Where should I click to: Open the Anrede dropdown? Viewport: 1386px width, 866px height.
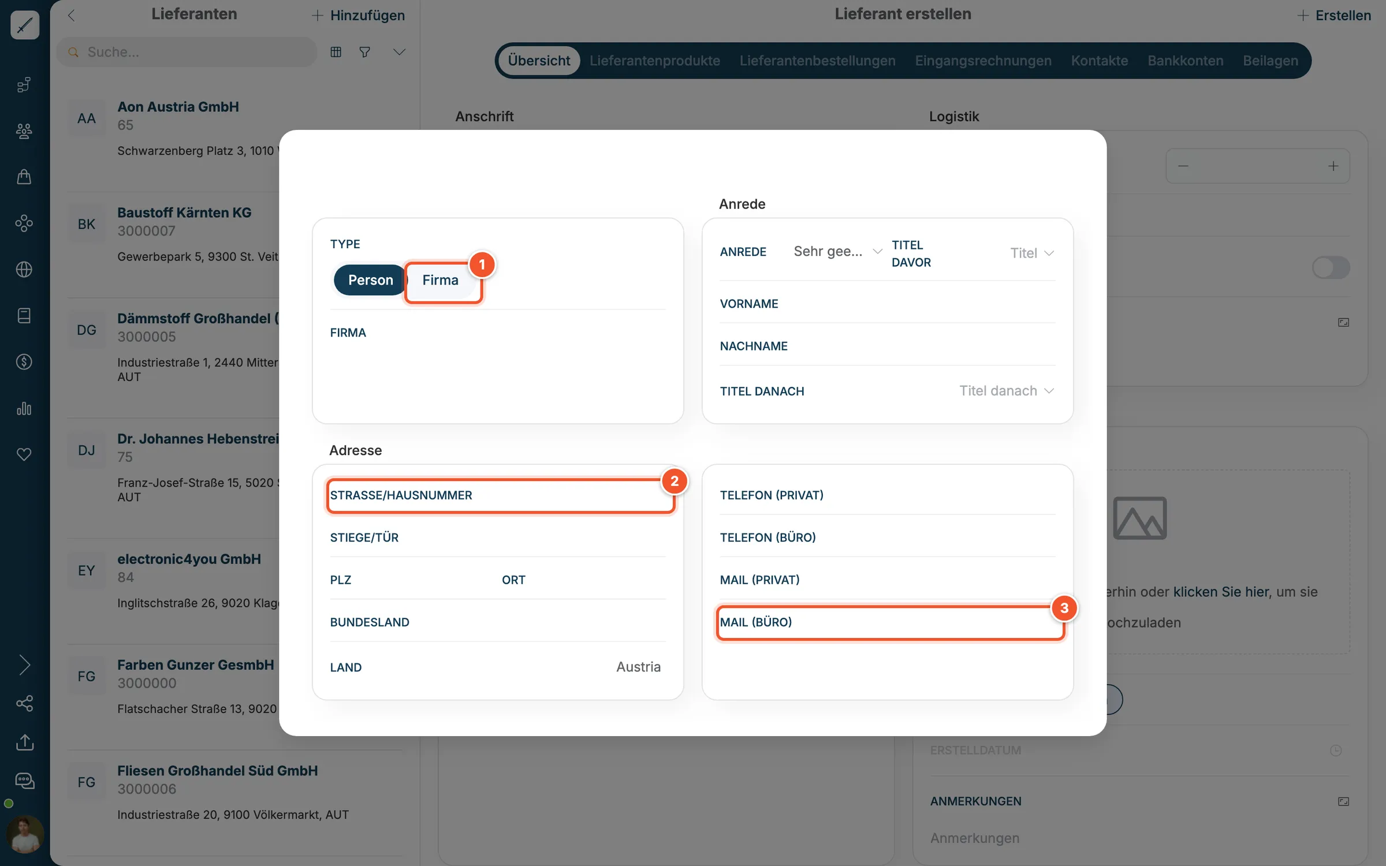(x=837, y=251)
